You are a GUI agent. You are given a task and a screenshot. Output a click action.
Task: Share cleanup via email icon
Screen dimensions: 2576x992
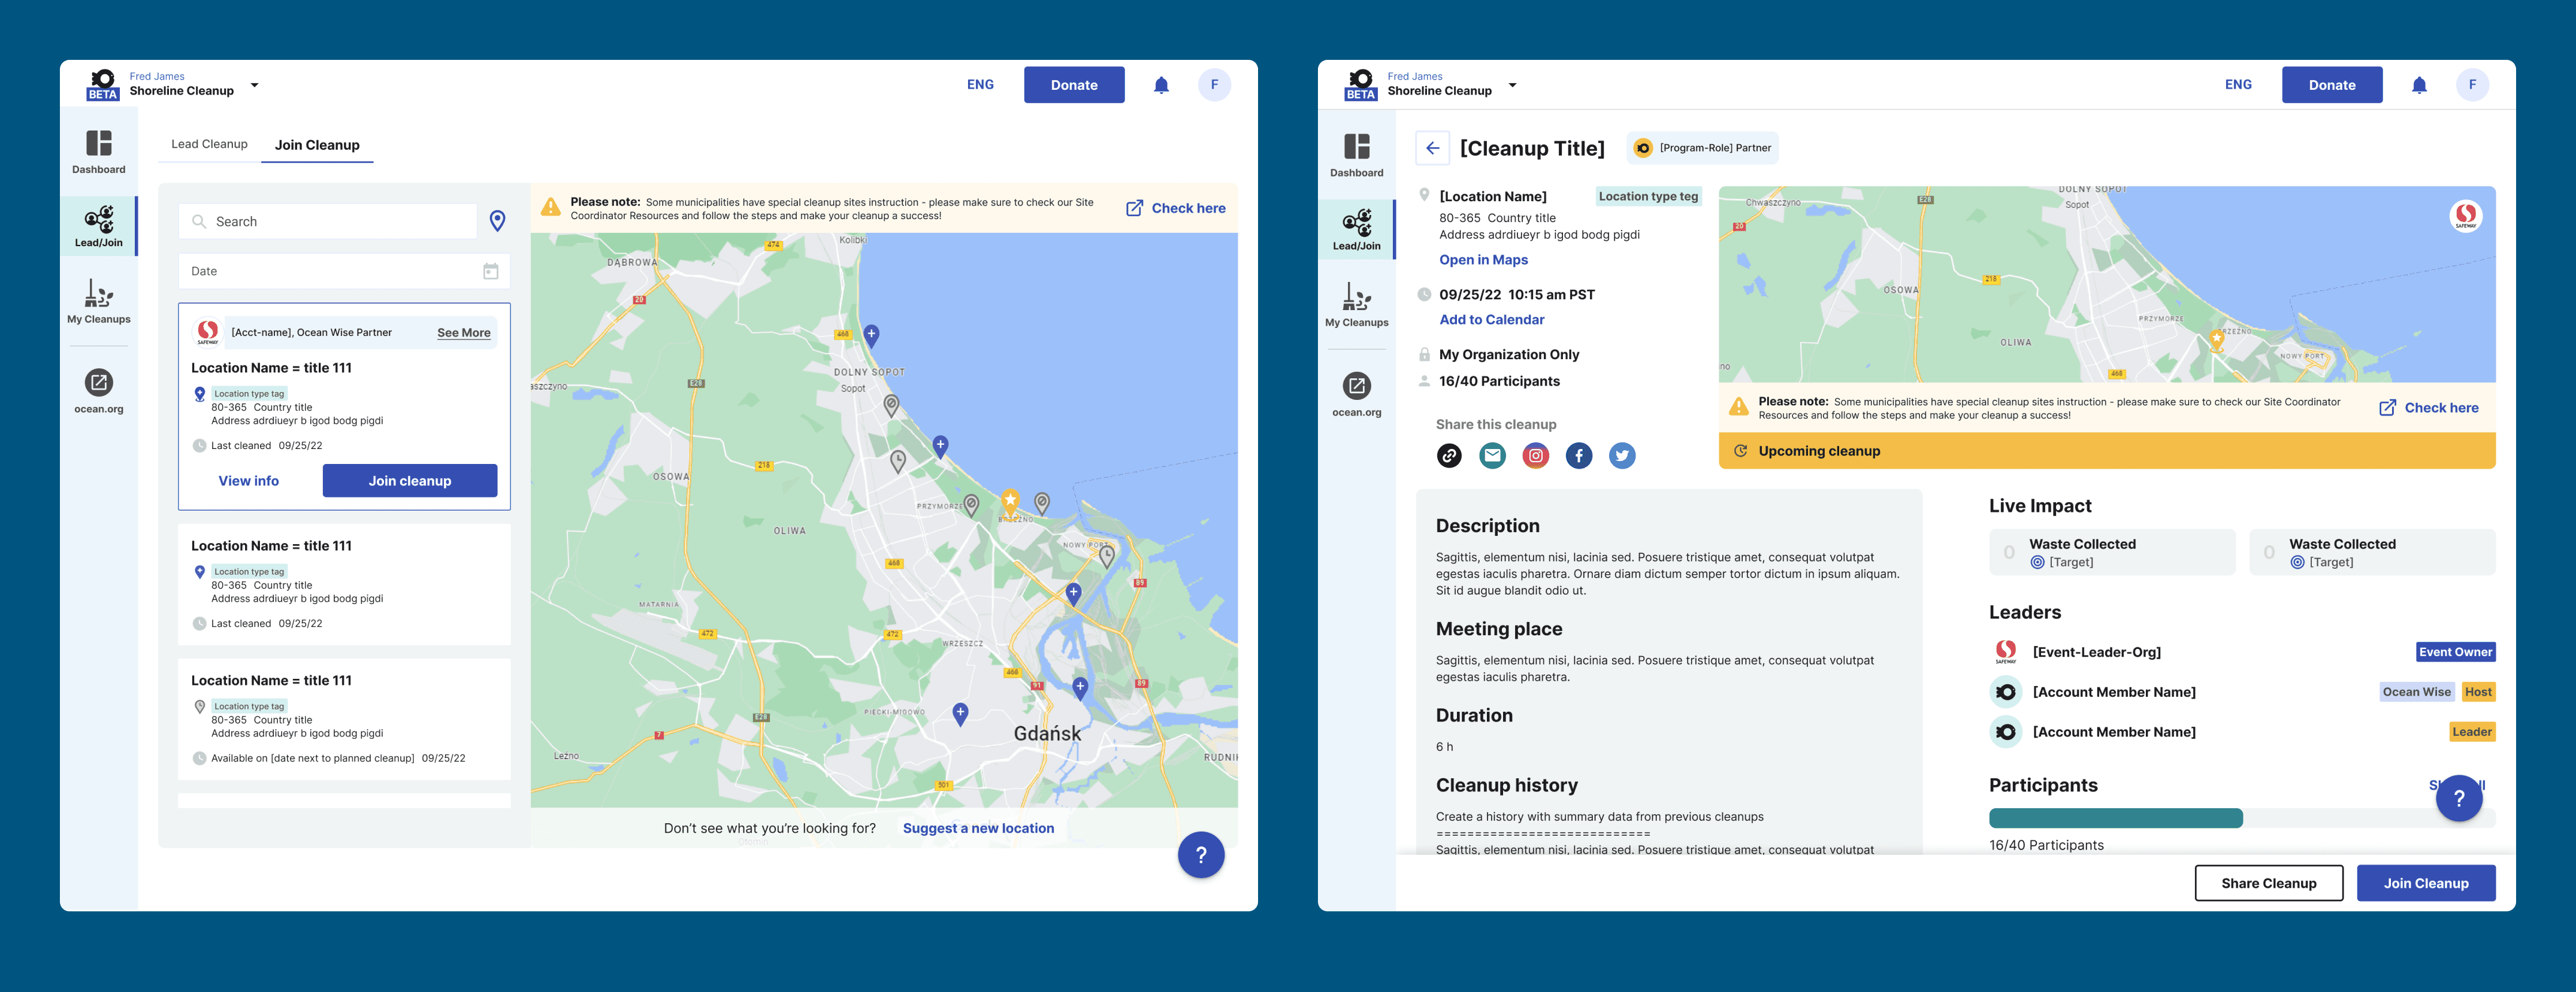point(1492,456)
